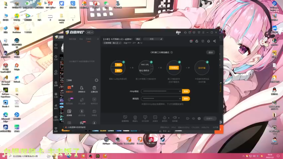The height and width of the screenshot is (159, 283).
Task: Open 分类 in Douyu sidebar behind
Action: (56, 95)
